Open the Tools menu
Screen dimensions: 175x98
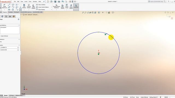pos(30,2)
